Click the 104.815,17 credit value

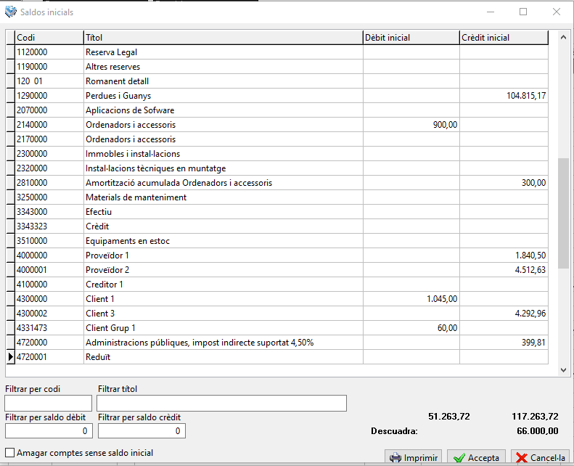point(526,96)
